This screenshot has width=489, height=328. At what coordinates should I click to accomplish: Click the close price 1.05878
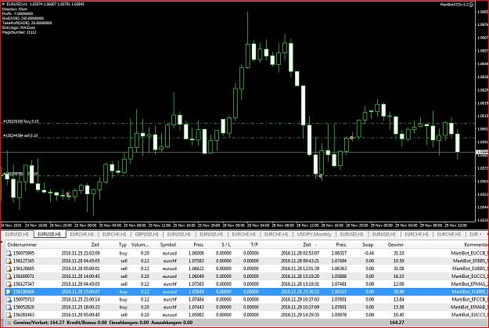click(339, 315)
